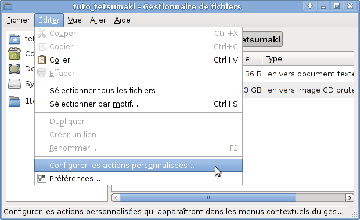This screenshot has height=220, width=360.
Task: Open the system drive icon in sidebar
Action: tap(15, 84)
